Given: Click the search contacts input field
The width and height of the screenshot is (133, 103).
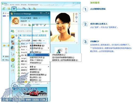Looking at the screenshot, I should tap(28, 31).
